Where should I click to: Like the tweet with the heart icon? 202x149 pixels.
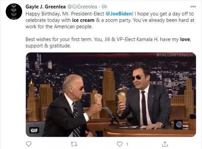point(119,144)
